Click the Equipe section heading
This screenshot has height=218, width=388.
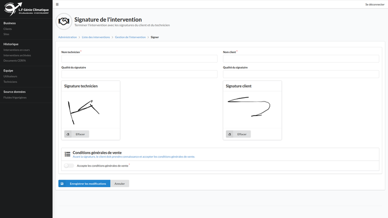8,71
